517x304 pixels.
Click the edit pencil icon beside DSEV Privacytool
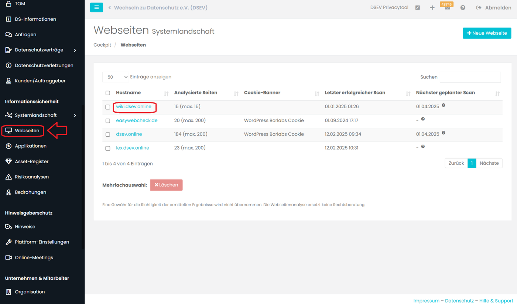coord(418,8)
